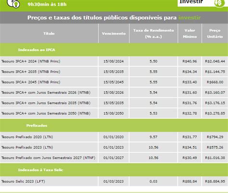Select the R$668,00 unit price
Viewport: 228px width, 193px height.
(x=215, y=82)
